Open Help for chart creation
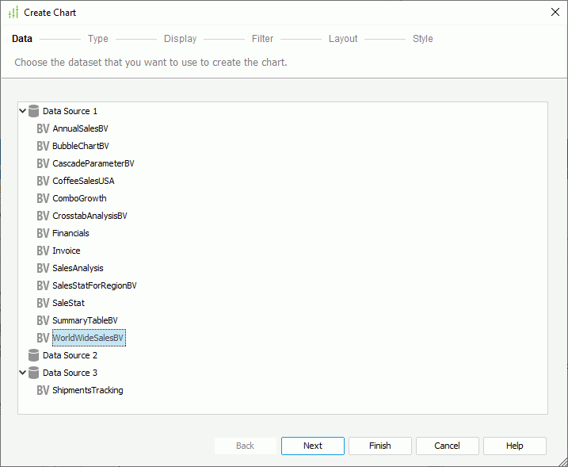Viewport: 568px width, 467px height. pyautogui.click(x=515, y=446)
